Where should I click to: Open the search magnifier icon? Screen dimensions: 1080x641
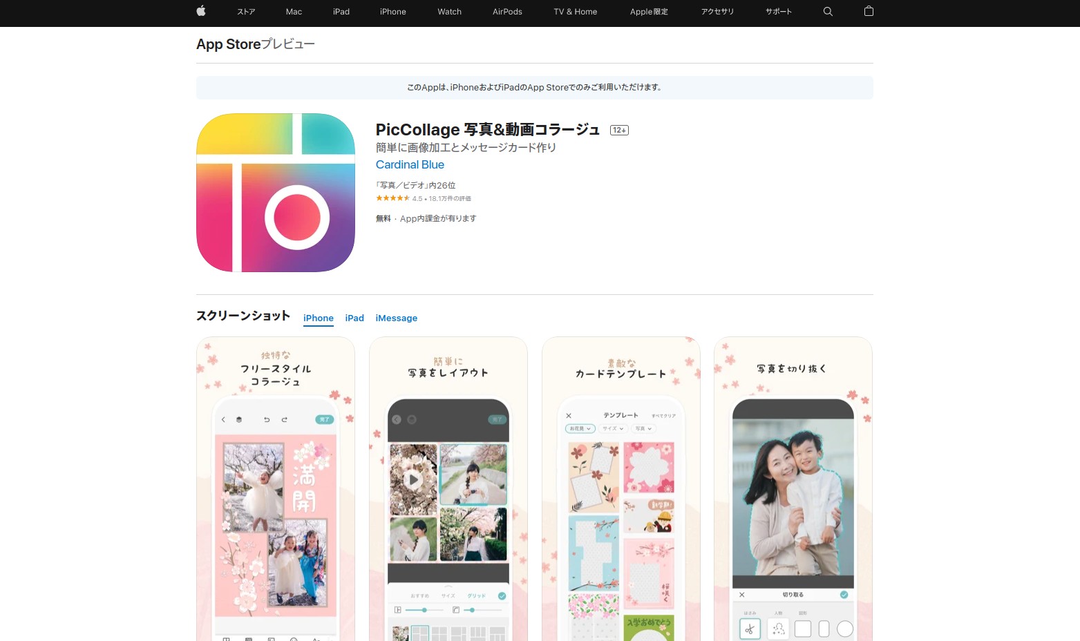pyautogui.click(x=828, y=12)
